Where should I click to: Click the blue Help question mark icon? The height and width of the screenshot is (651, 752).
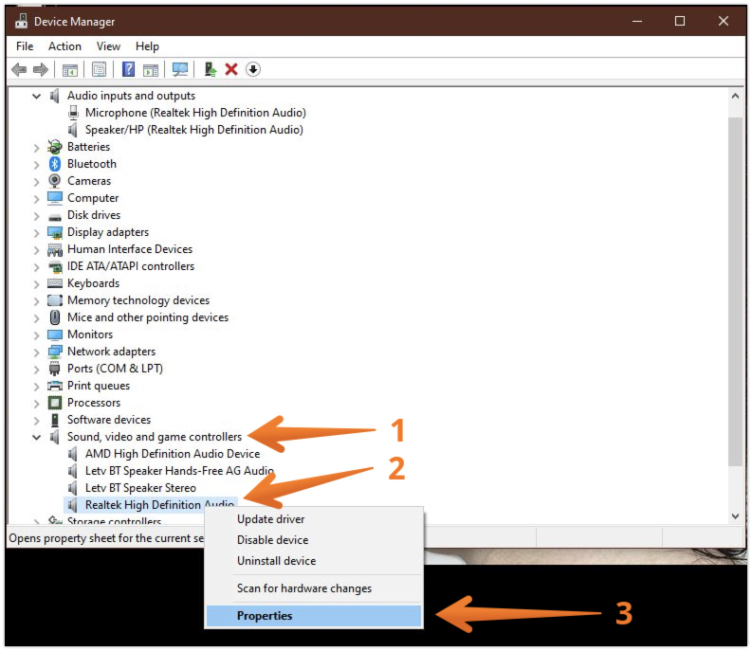pyautogui.click(x=129, y=69)
